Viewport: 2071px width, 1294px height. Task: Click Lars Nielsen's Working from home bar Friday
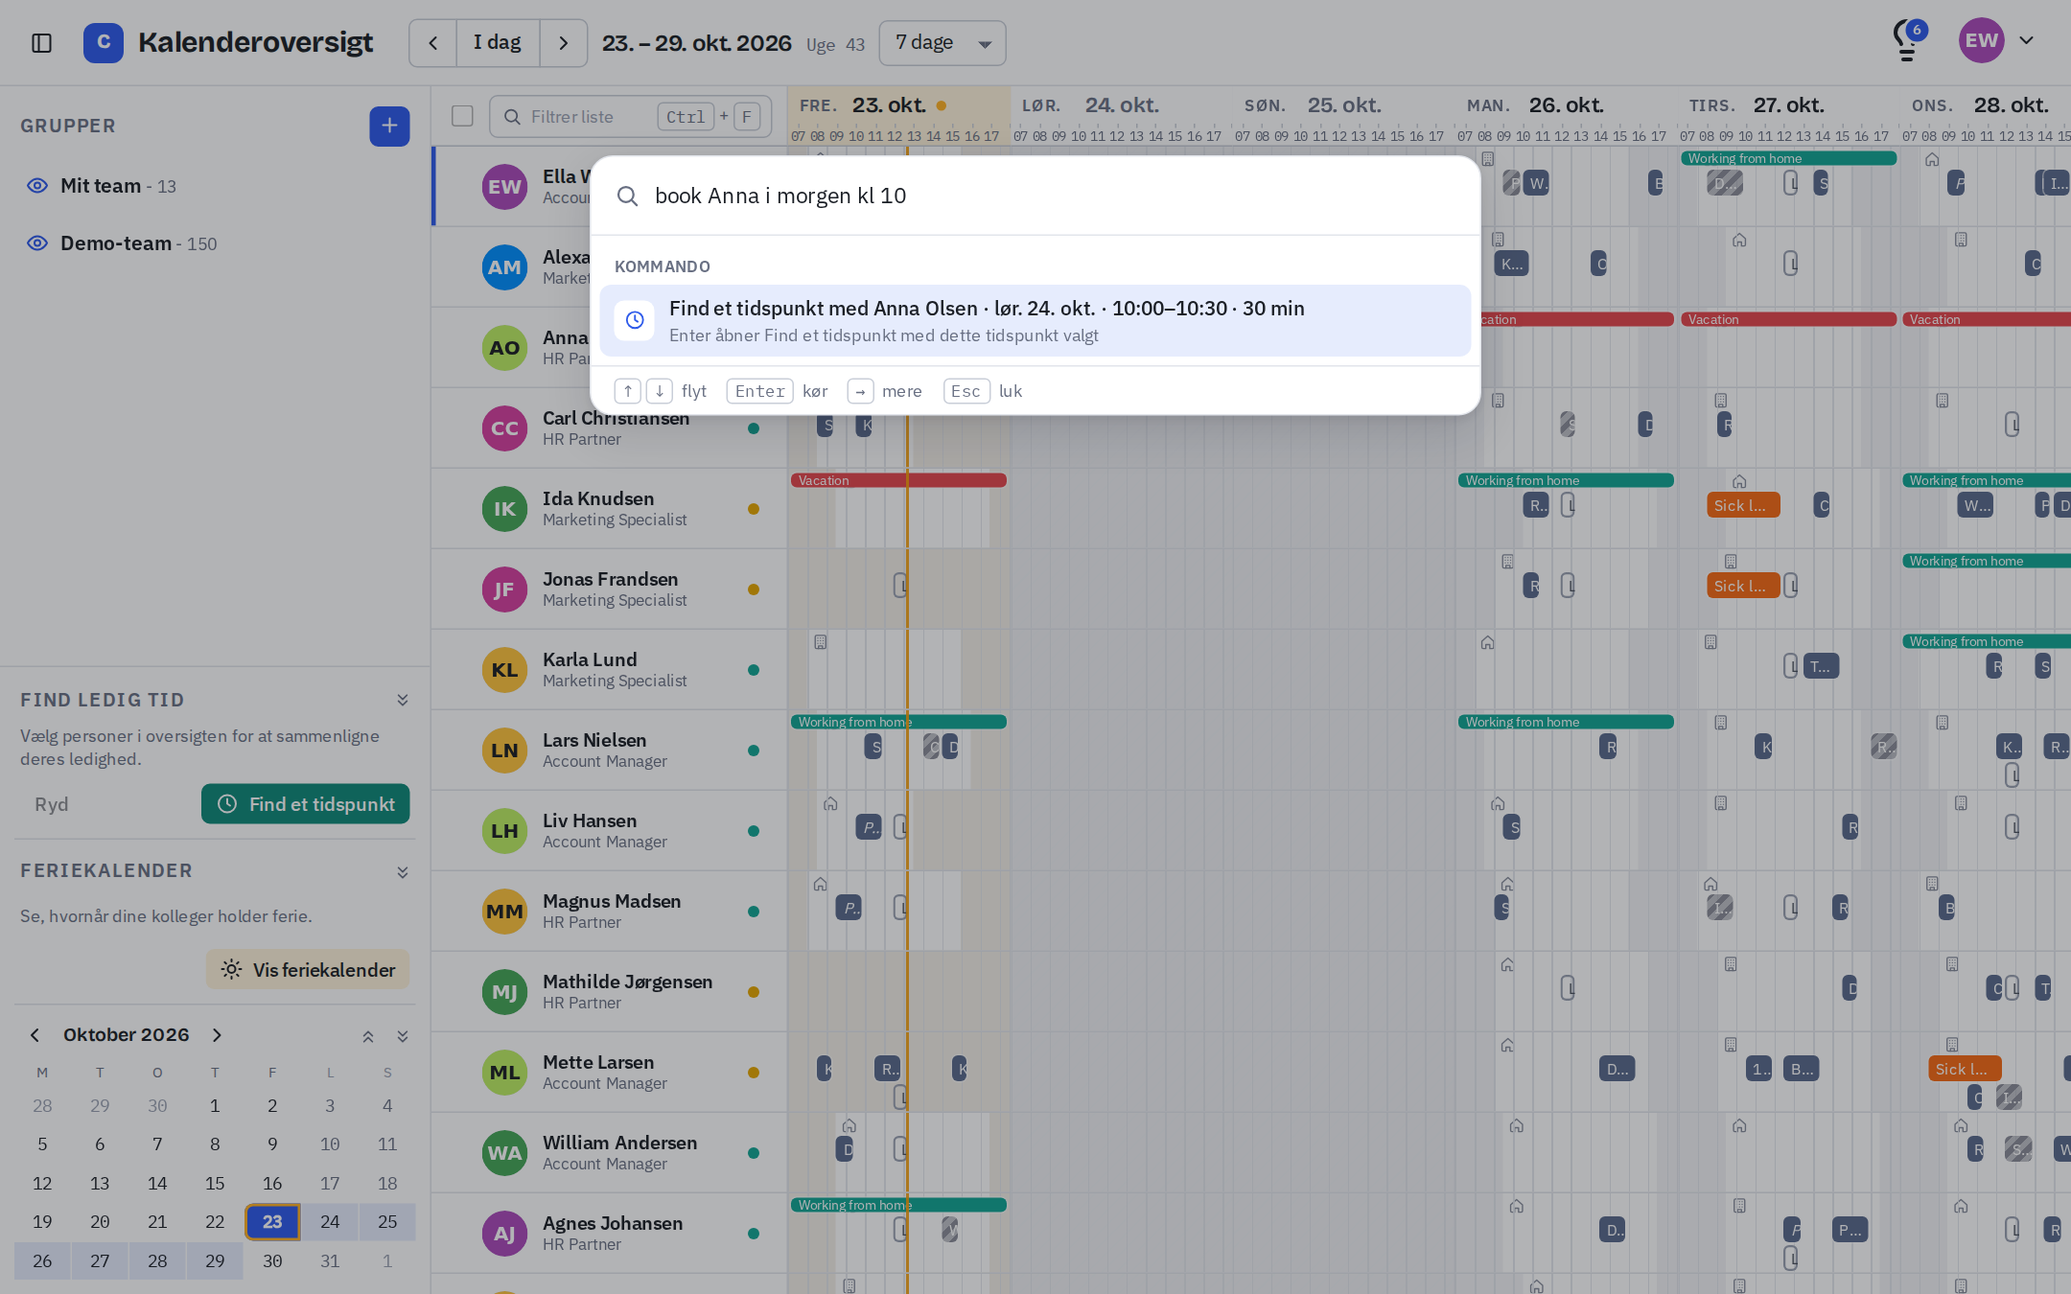pyautogui.click(x=898, y=722)
